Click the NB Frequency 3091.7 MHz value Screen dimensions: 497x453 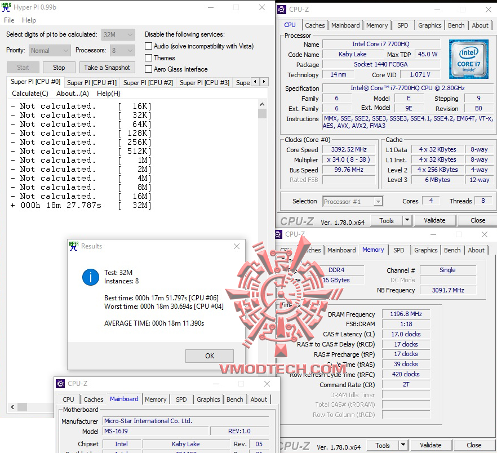tap(448, 290)
